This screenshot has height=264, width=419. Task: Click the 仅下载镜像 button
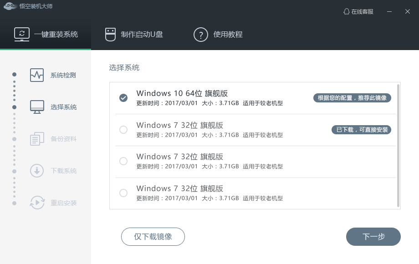coord(153,237)
